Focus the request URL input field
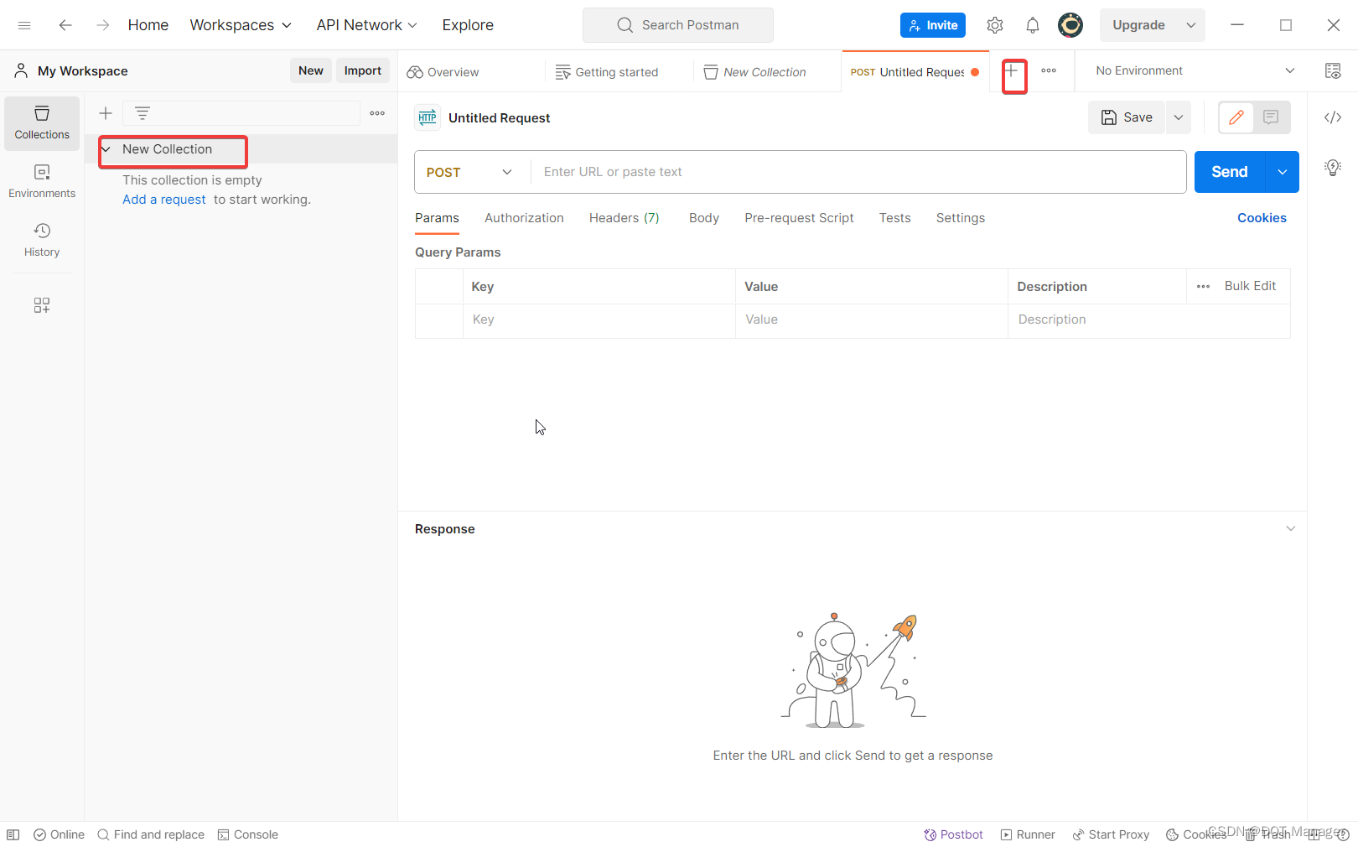Viewport: 1358px width, 847px height. [858, 172]
